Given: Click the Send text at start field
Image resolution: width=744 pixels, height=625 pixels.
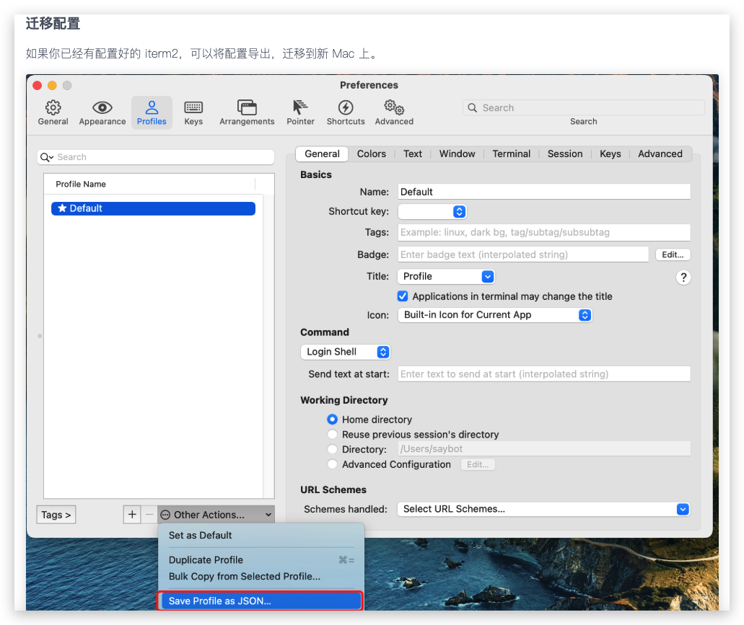Looking at the screenshot, I should (x=544, y=374).
